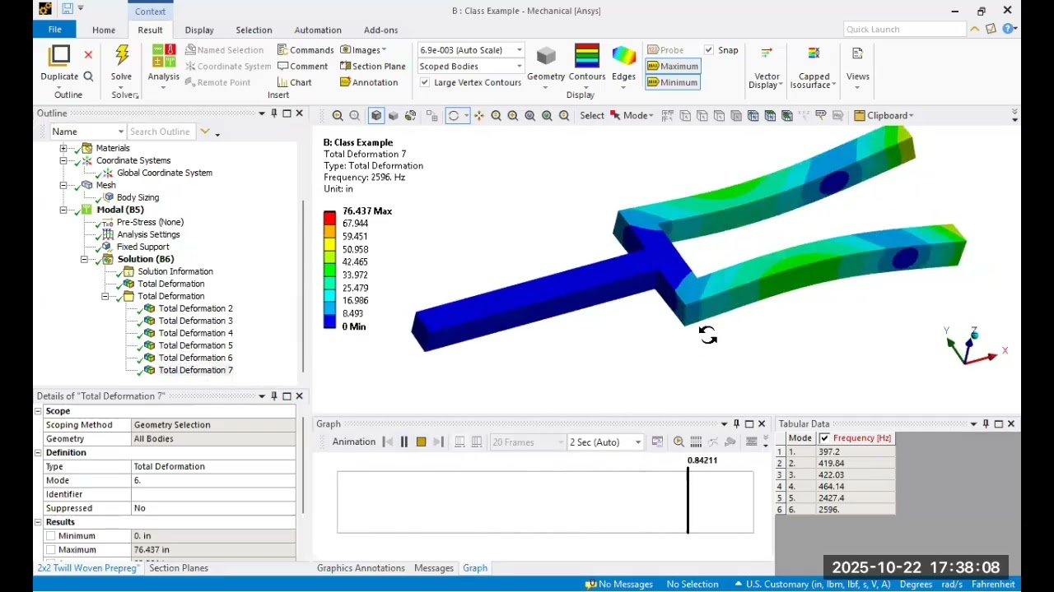
Task: Expand the Materials tree node
Action: (x=63, y=148)
